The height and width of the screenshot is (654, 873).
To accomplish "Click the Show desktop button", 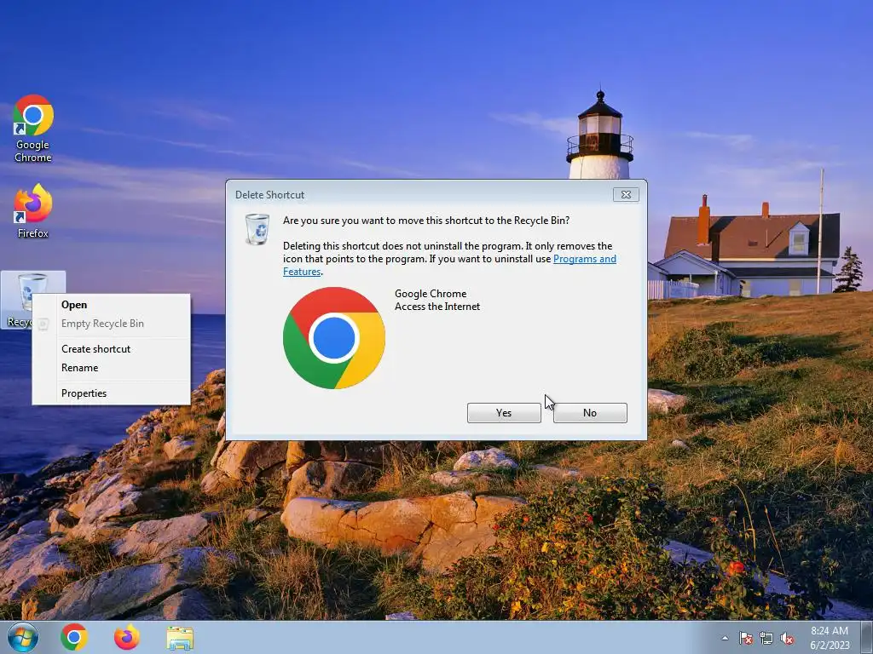I will (x=867, y=637).
